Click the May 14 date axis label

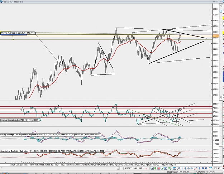tap(172, 165)
